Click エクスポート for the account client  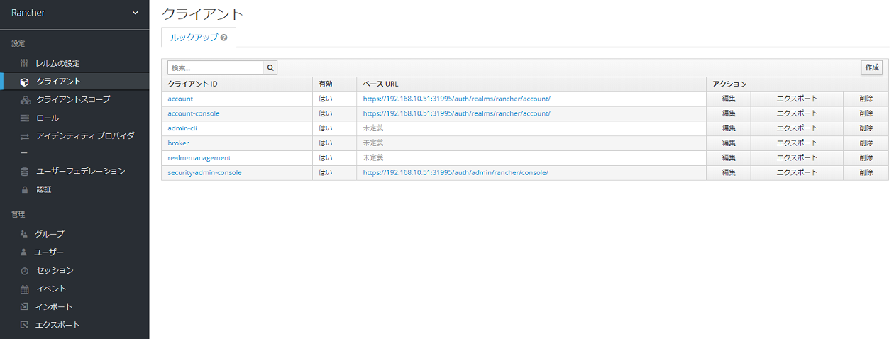click(x=798, y=99)
